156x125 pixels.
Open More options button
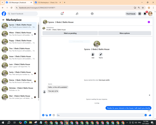tap(124, 33)
